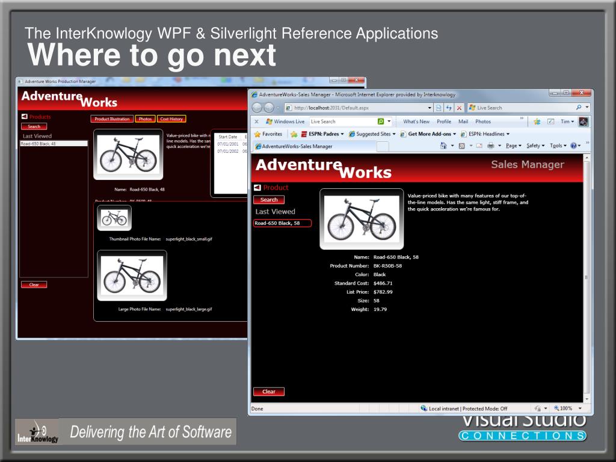
Task: Click the back arrow icon beside Products in Production Manager
Action: coord(24,116)
